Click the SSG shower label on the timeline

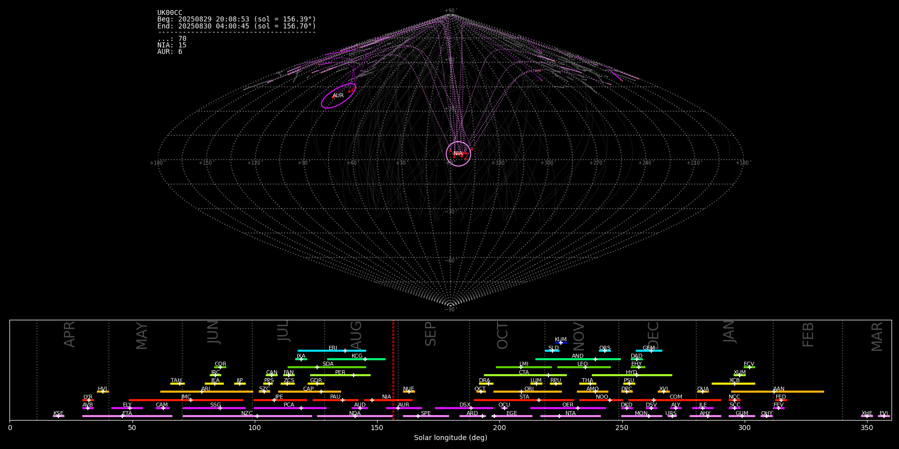click(x=216, y=405)
